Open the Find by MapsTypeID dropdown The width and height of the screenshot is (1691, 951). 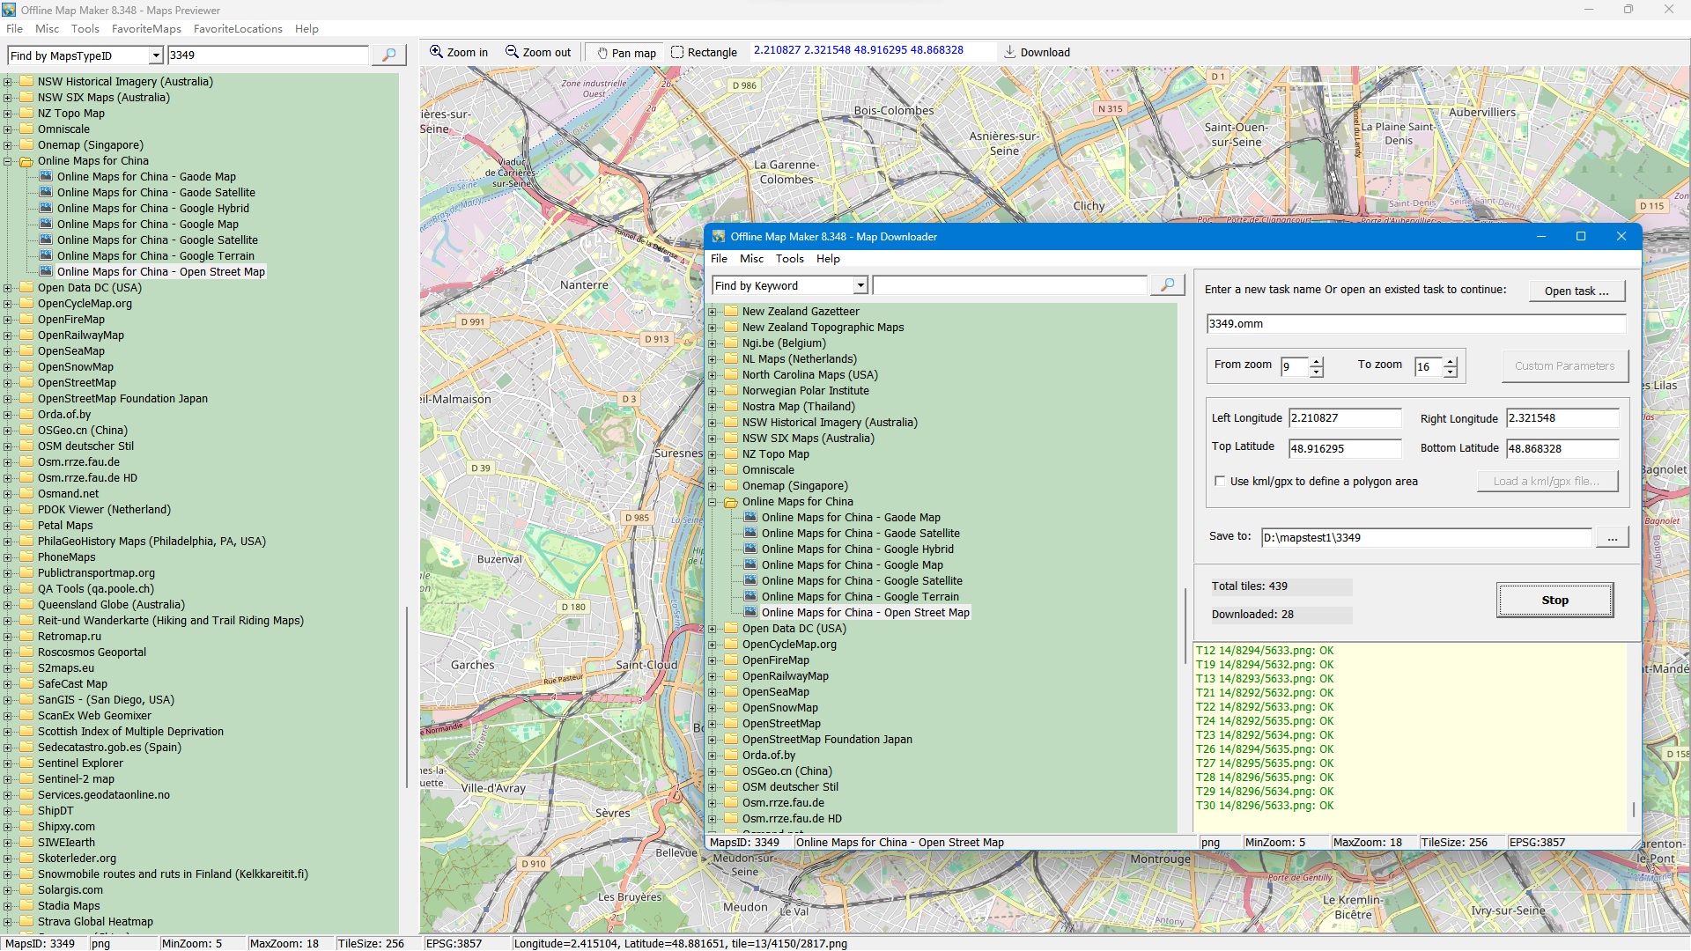(x=156, y=55)
